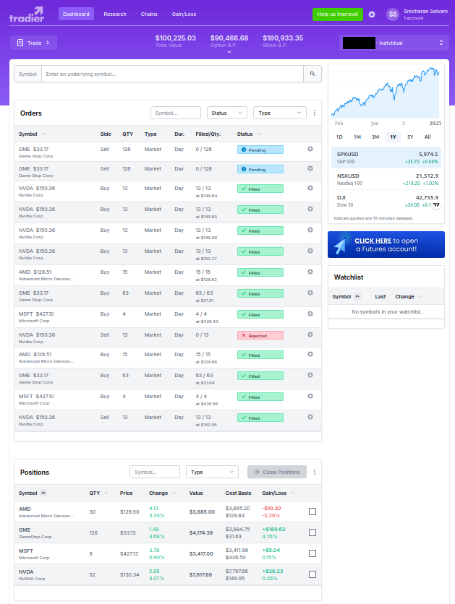Sort Orders by Status column arrow

(259, 134)
